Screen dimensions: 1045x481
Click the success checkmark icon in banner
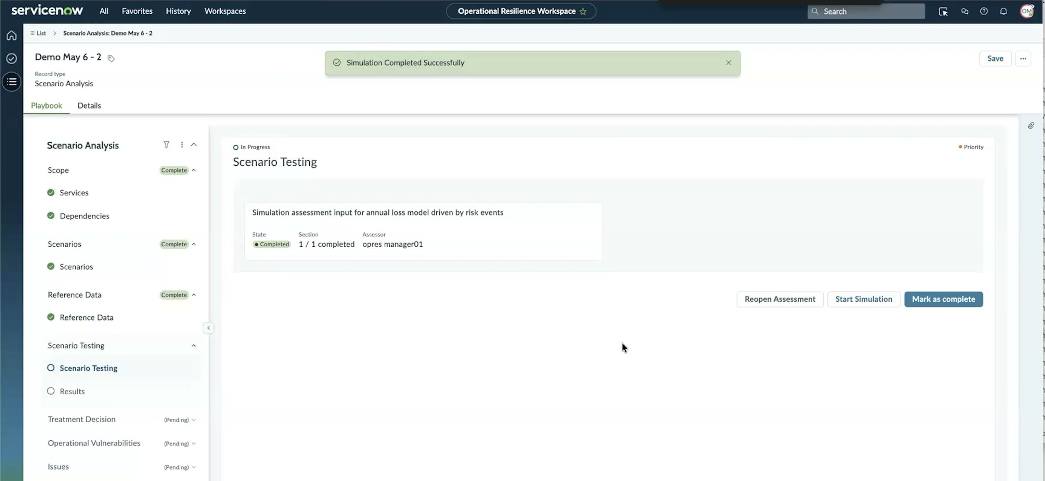337,63
